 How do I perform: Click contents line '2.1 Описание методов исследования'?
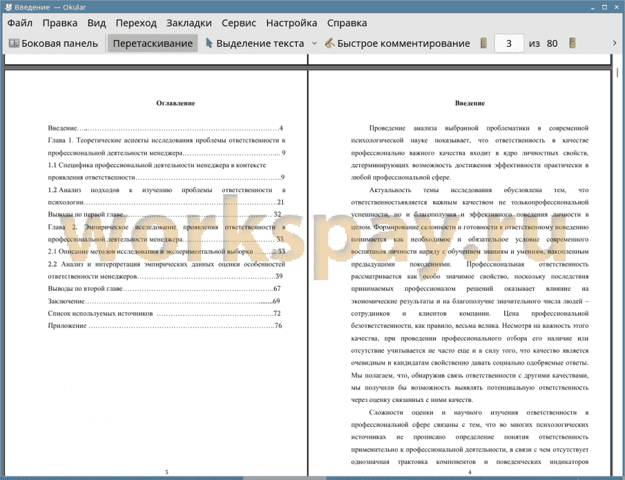167,252
